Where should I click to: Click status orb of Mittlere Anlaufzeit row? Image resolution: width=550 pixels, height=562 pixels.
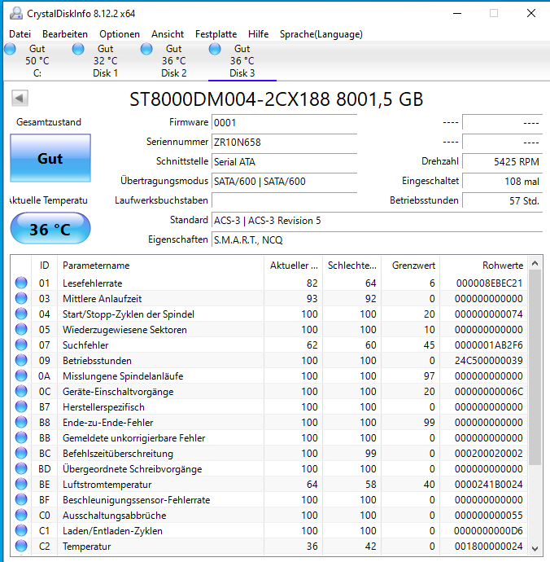click(x=21, y=298)
